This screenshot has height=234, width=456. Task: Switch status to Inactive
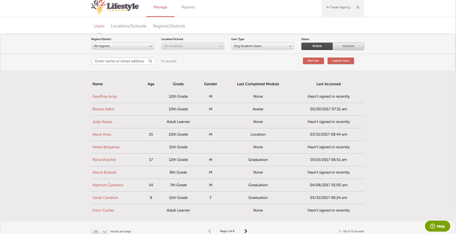(x=348, y=46)
